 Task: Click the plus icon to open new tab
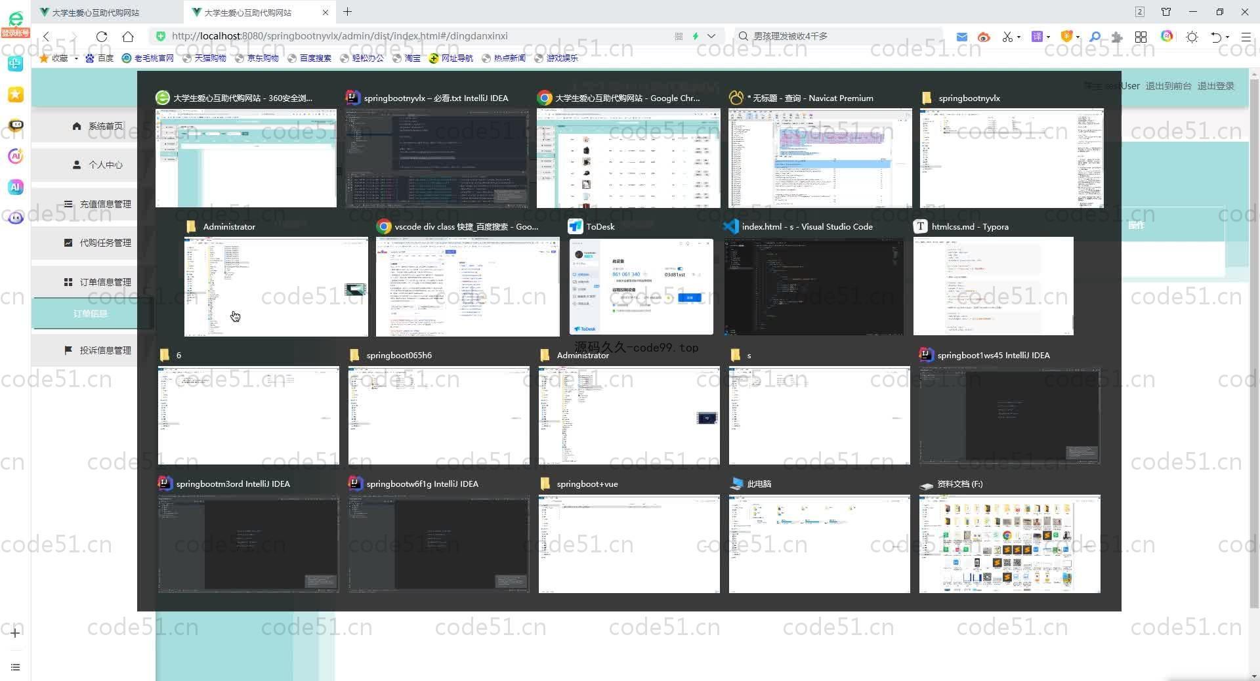(x=348, y=12)
